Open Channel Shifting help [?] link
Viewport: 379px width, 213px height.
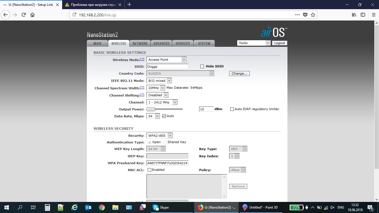142,95
